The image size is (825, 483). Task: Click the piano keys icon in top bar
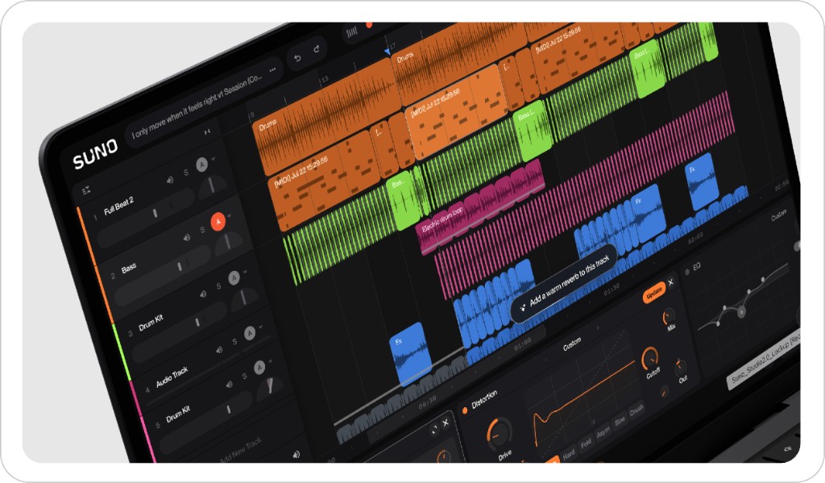(x=351, y=32)
